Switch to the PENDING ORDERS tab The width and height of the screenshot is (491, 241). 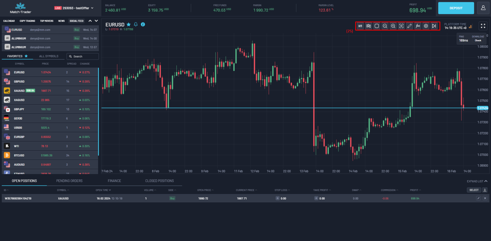pos(69,181)
